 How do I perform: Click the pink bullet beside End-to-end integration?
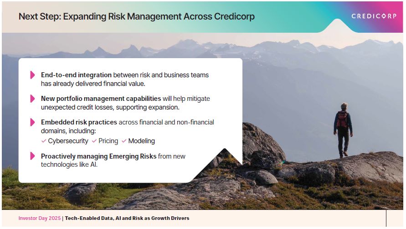32,75
